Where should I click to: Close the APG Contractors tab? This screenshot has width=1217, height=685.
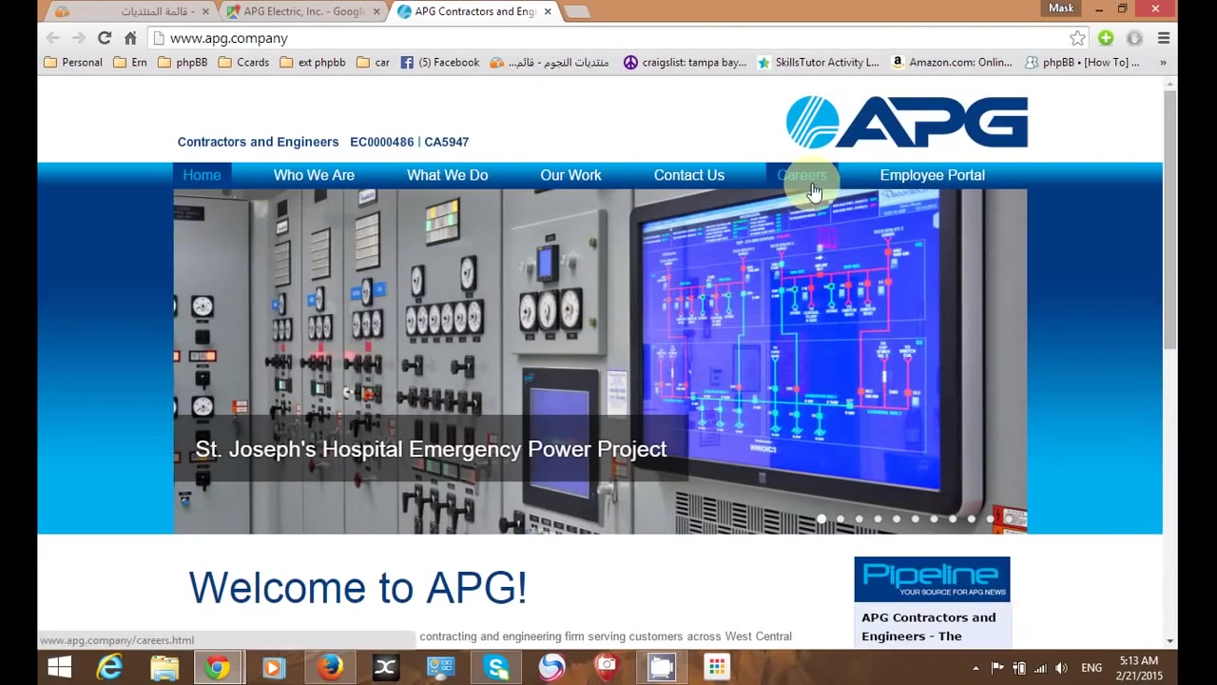tap(548, 11)
